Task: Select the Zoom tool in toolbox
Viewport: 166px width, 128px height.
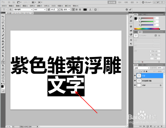Action: (x=3, y=81)
